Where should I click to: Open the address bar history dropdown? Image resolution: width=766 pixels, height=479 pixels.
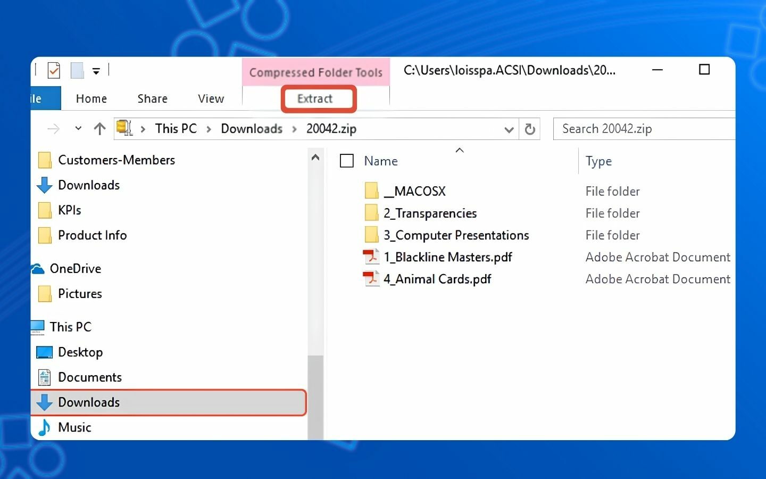[509, 129]
